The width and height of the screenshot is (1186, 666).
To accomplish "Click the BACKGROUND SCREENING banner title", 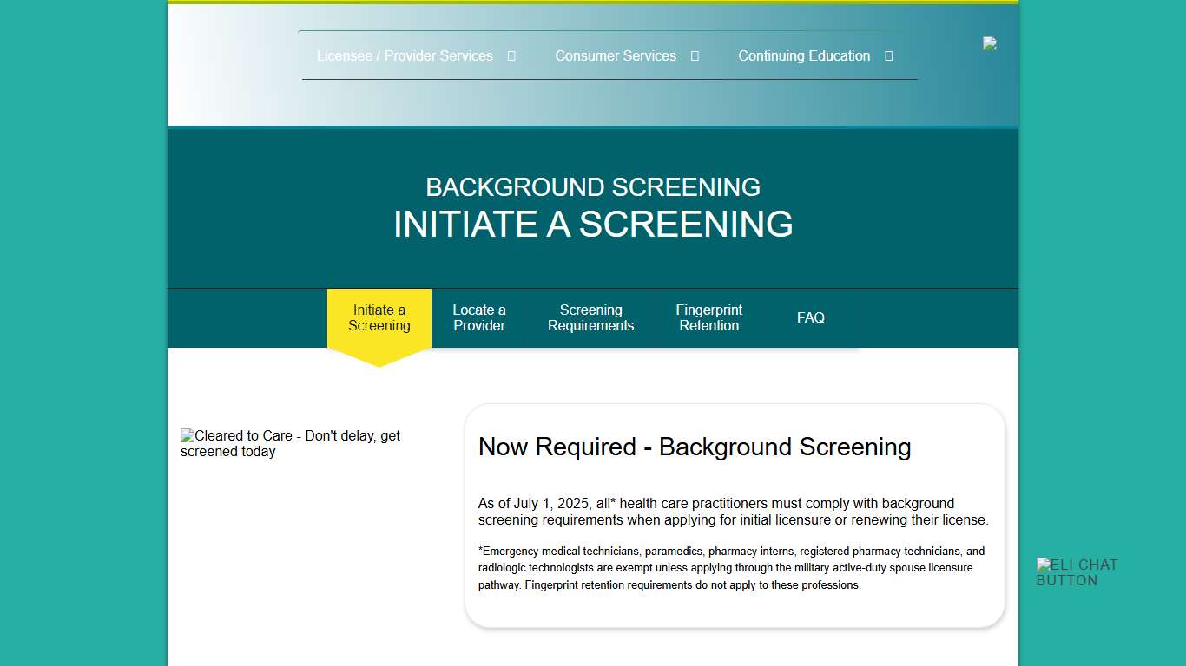I will point(593,187).
